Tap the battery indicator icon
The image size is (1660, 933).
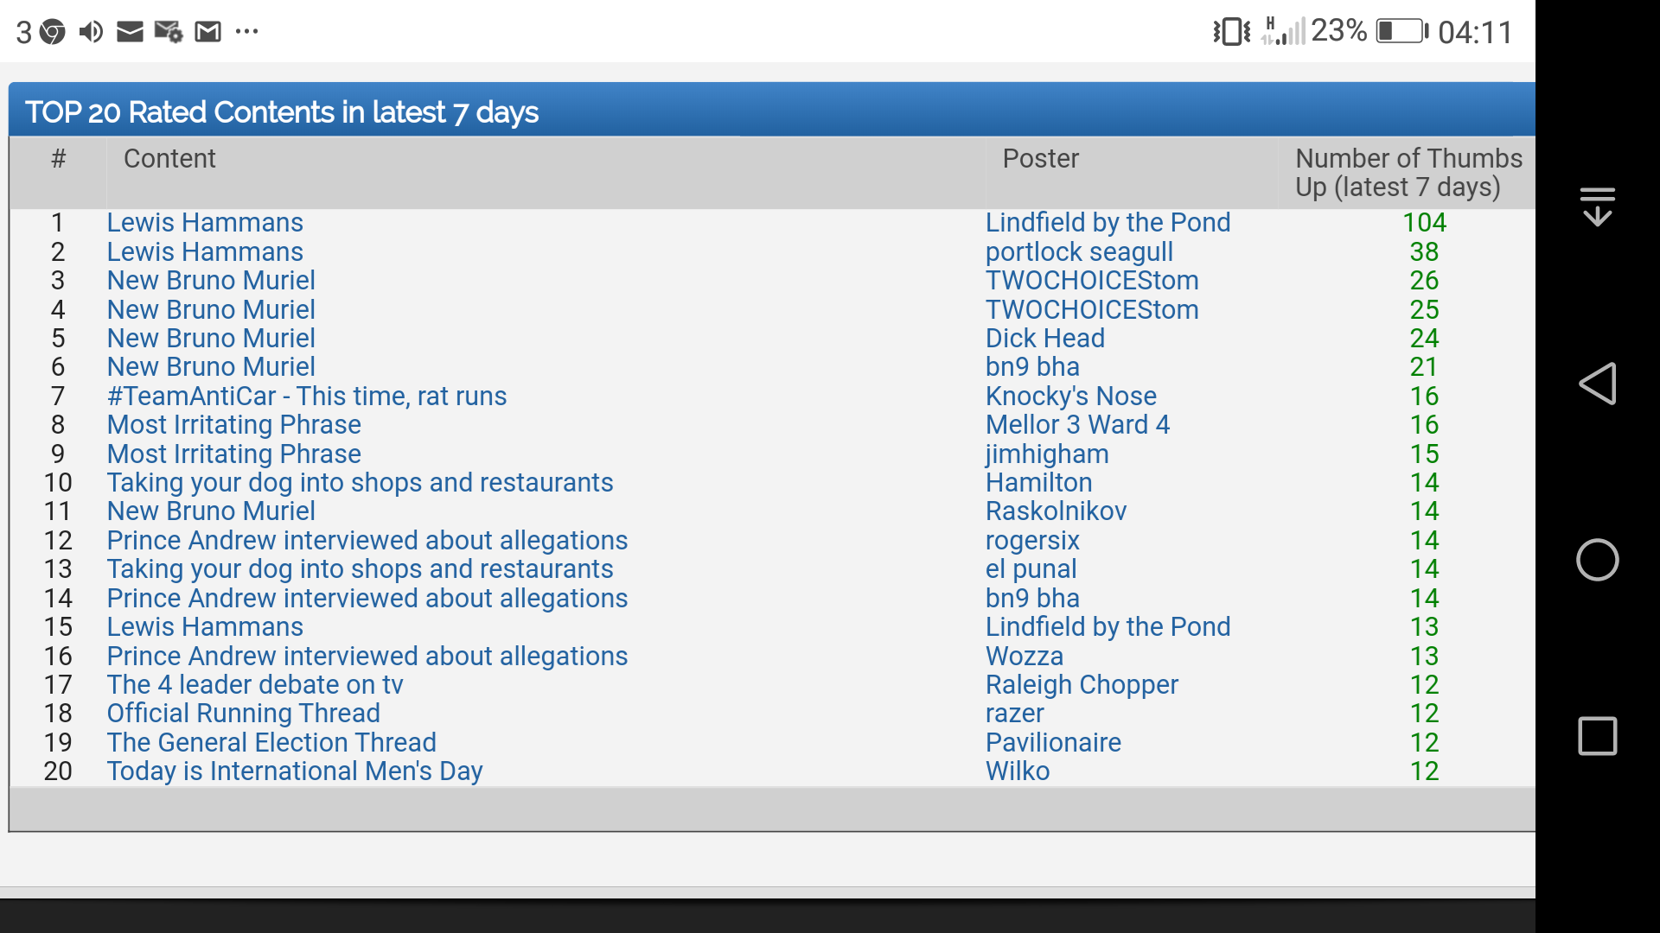1402,32
